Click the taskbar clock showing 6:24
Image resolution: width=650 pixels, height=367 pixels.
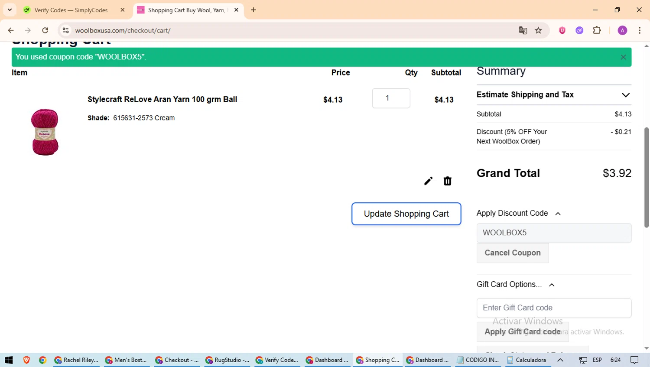[x=615, y=360]
